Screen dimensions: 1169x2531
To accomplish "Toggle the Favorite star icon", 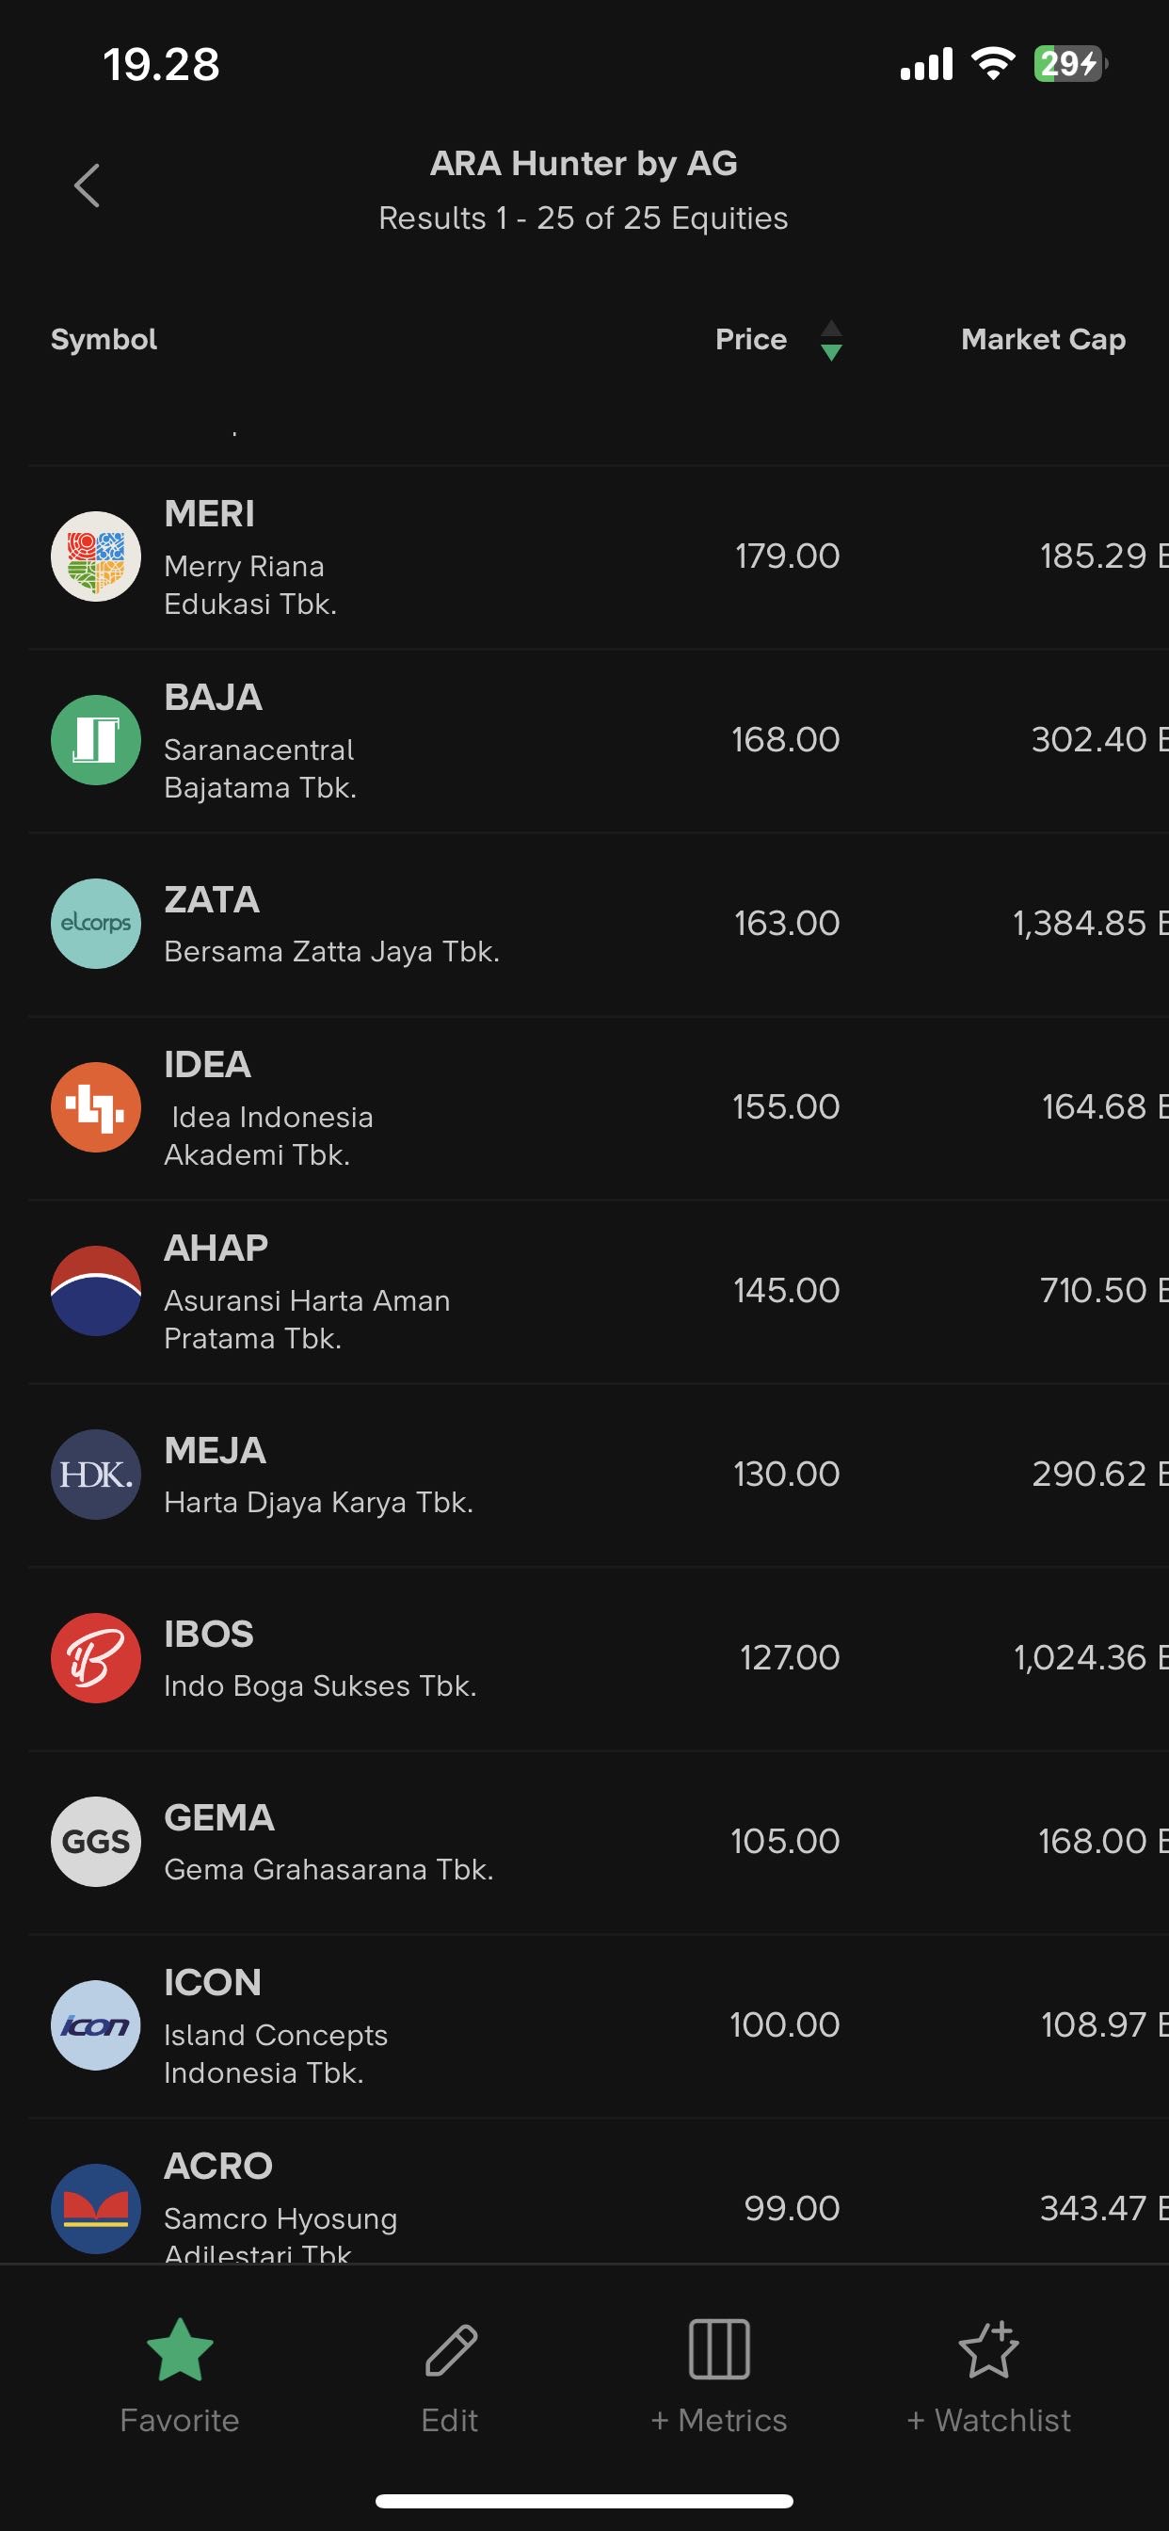I will point(180,2349).
